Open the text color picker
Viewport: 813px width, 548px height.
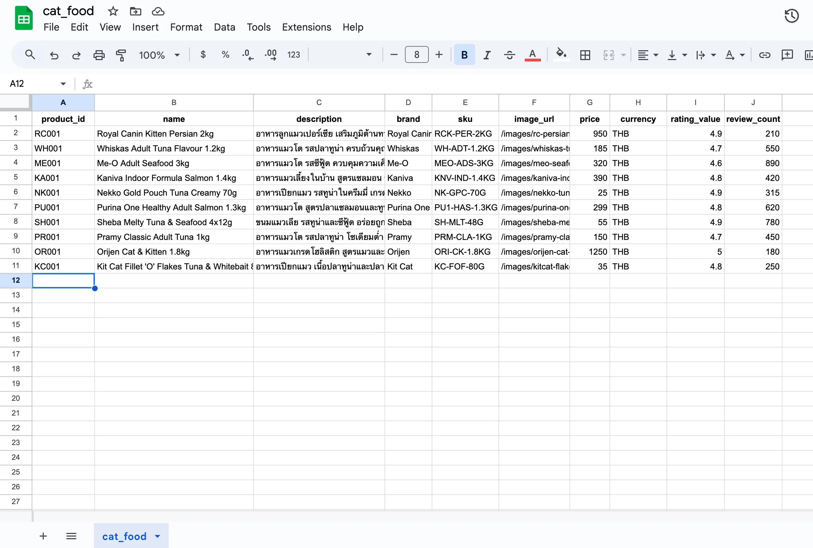[x=533, y=55]
